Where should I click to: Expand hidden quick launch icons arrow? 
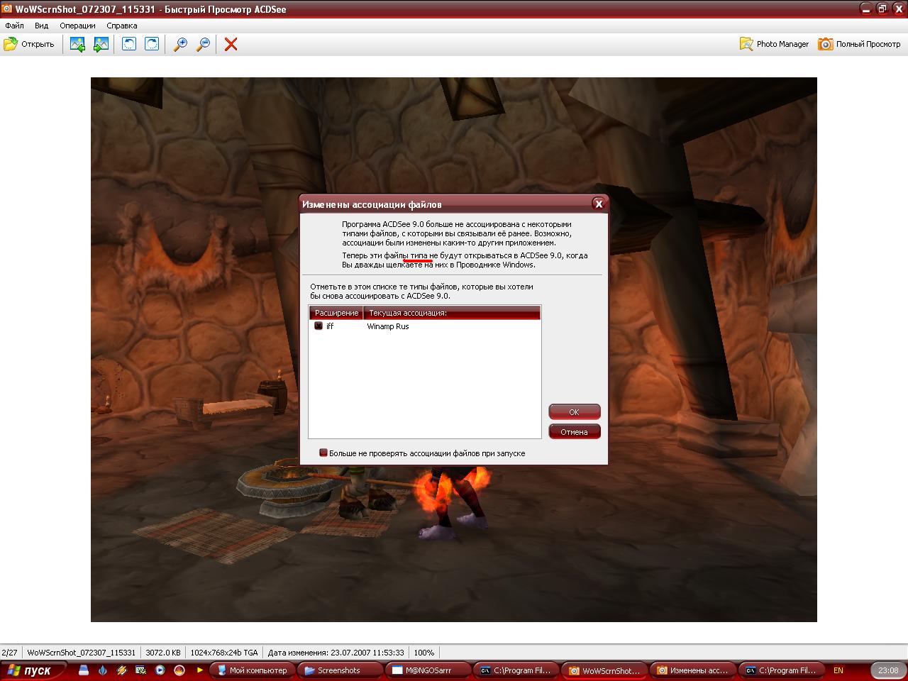point(200,670)
